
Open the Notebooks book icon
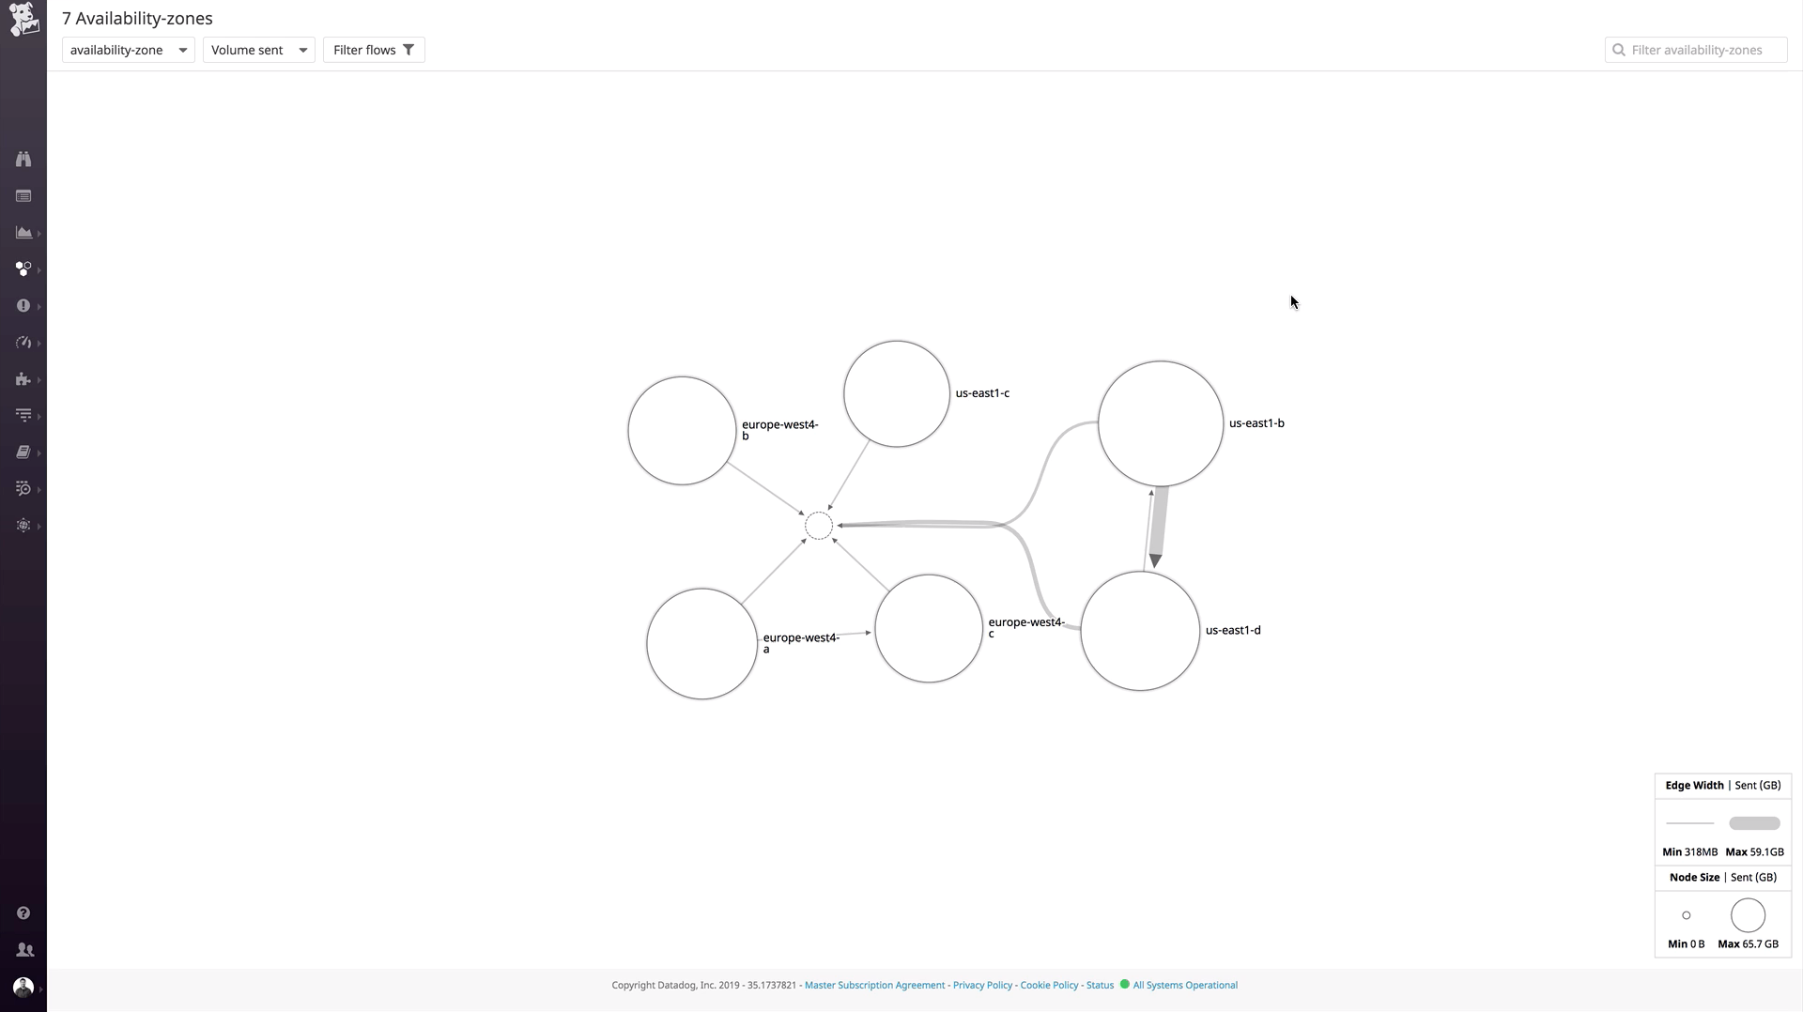tap(24, 452)
